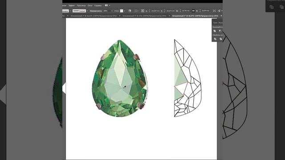
Task: Click the Y coordinate value field
Action: [x=171, y=11]
